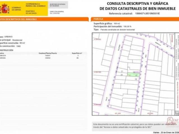Select the '88 m2' built surface value
Screen dimensions: 179x134
pos(22,43)
